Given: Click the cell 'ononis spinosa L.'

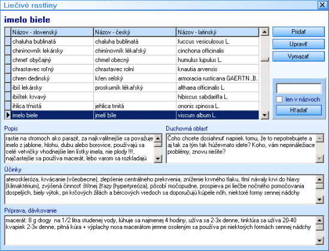Looking at the screenshot, I should [218, 106].
